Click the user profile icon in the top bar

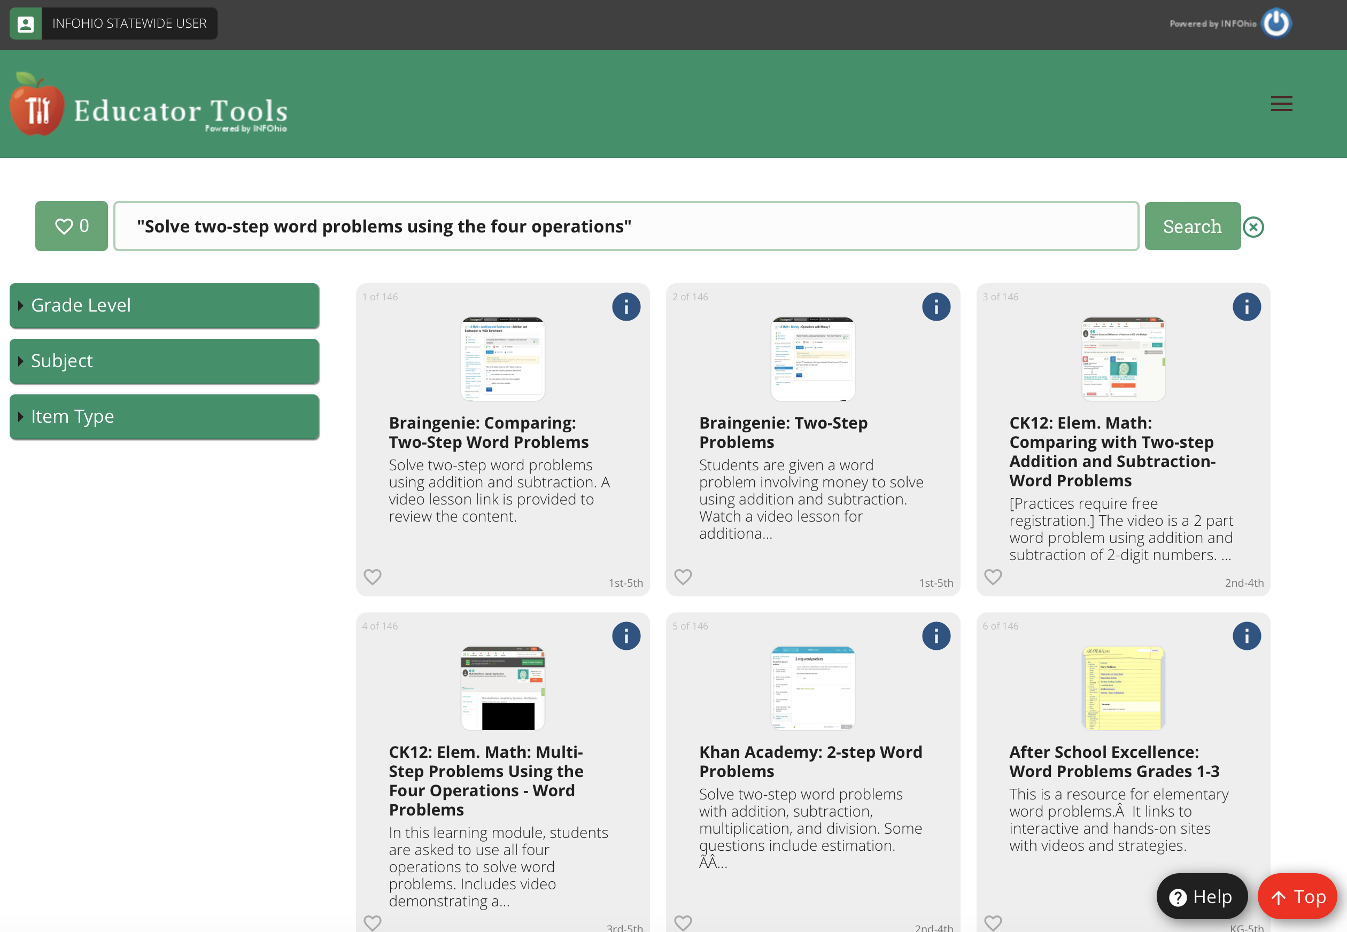point(25,24)
